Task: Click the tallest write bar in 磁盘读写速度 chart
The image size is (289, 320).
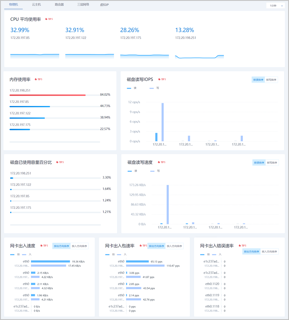Action: pyautogui.click(x=168, y=204)
